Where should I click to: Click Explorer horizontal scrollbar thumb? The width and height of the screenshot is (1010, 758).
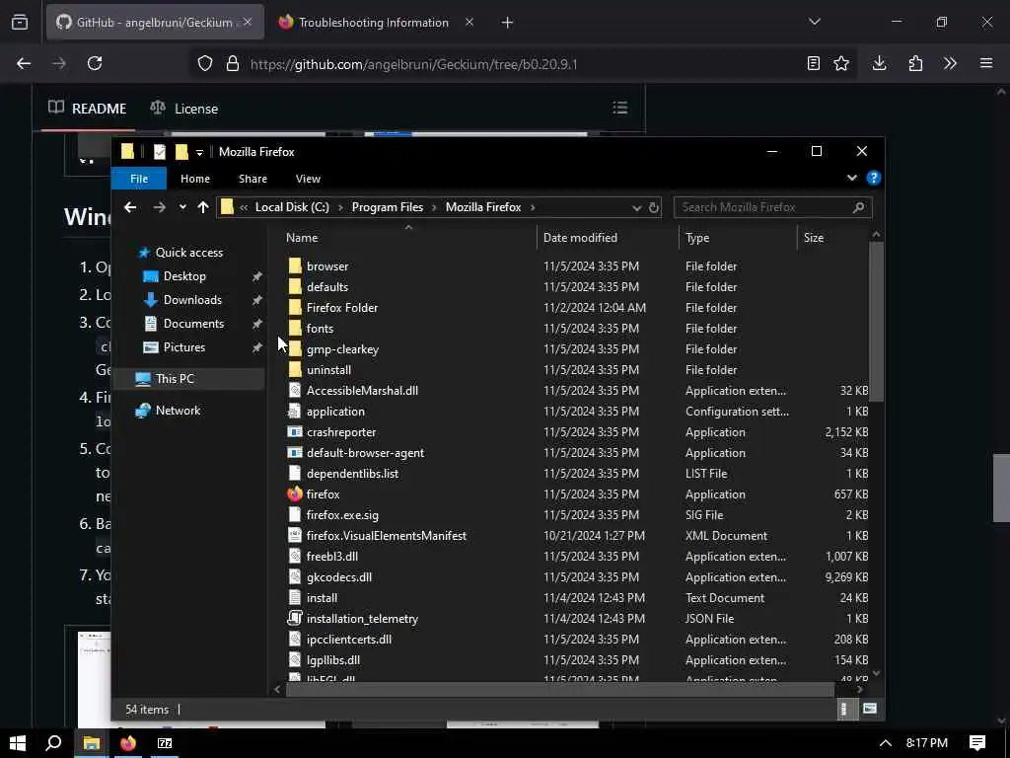pyautogui.click(x=560, y=689)
